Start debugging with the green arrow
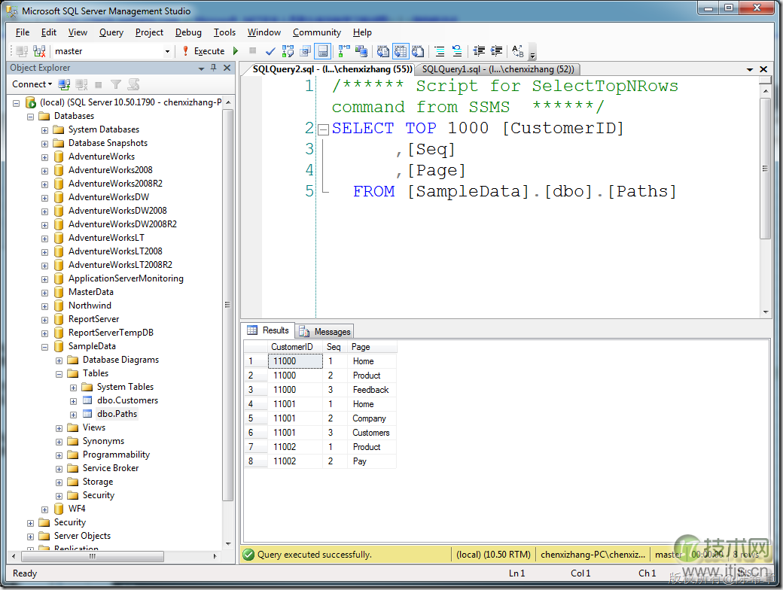This screenshot has height=590, width=783. pyautogui.click(x=236, y=51)
